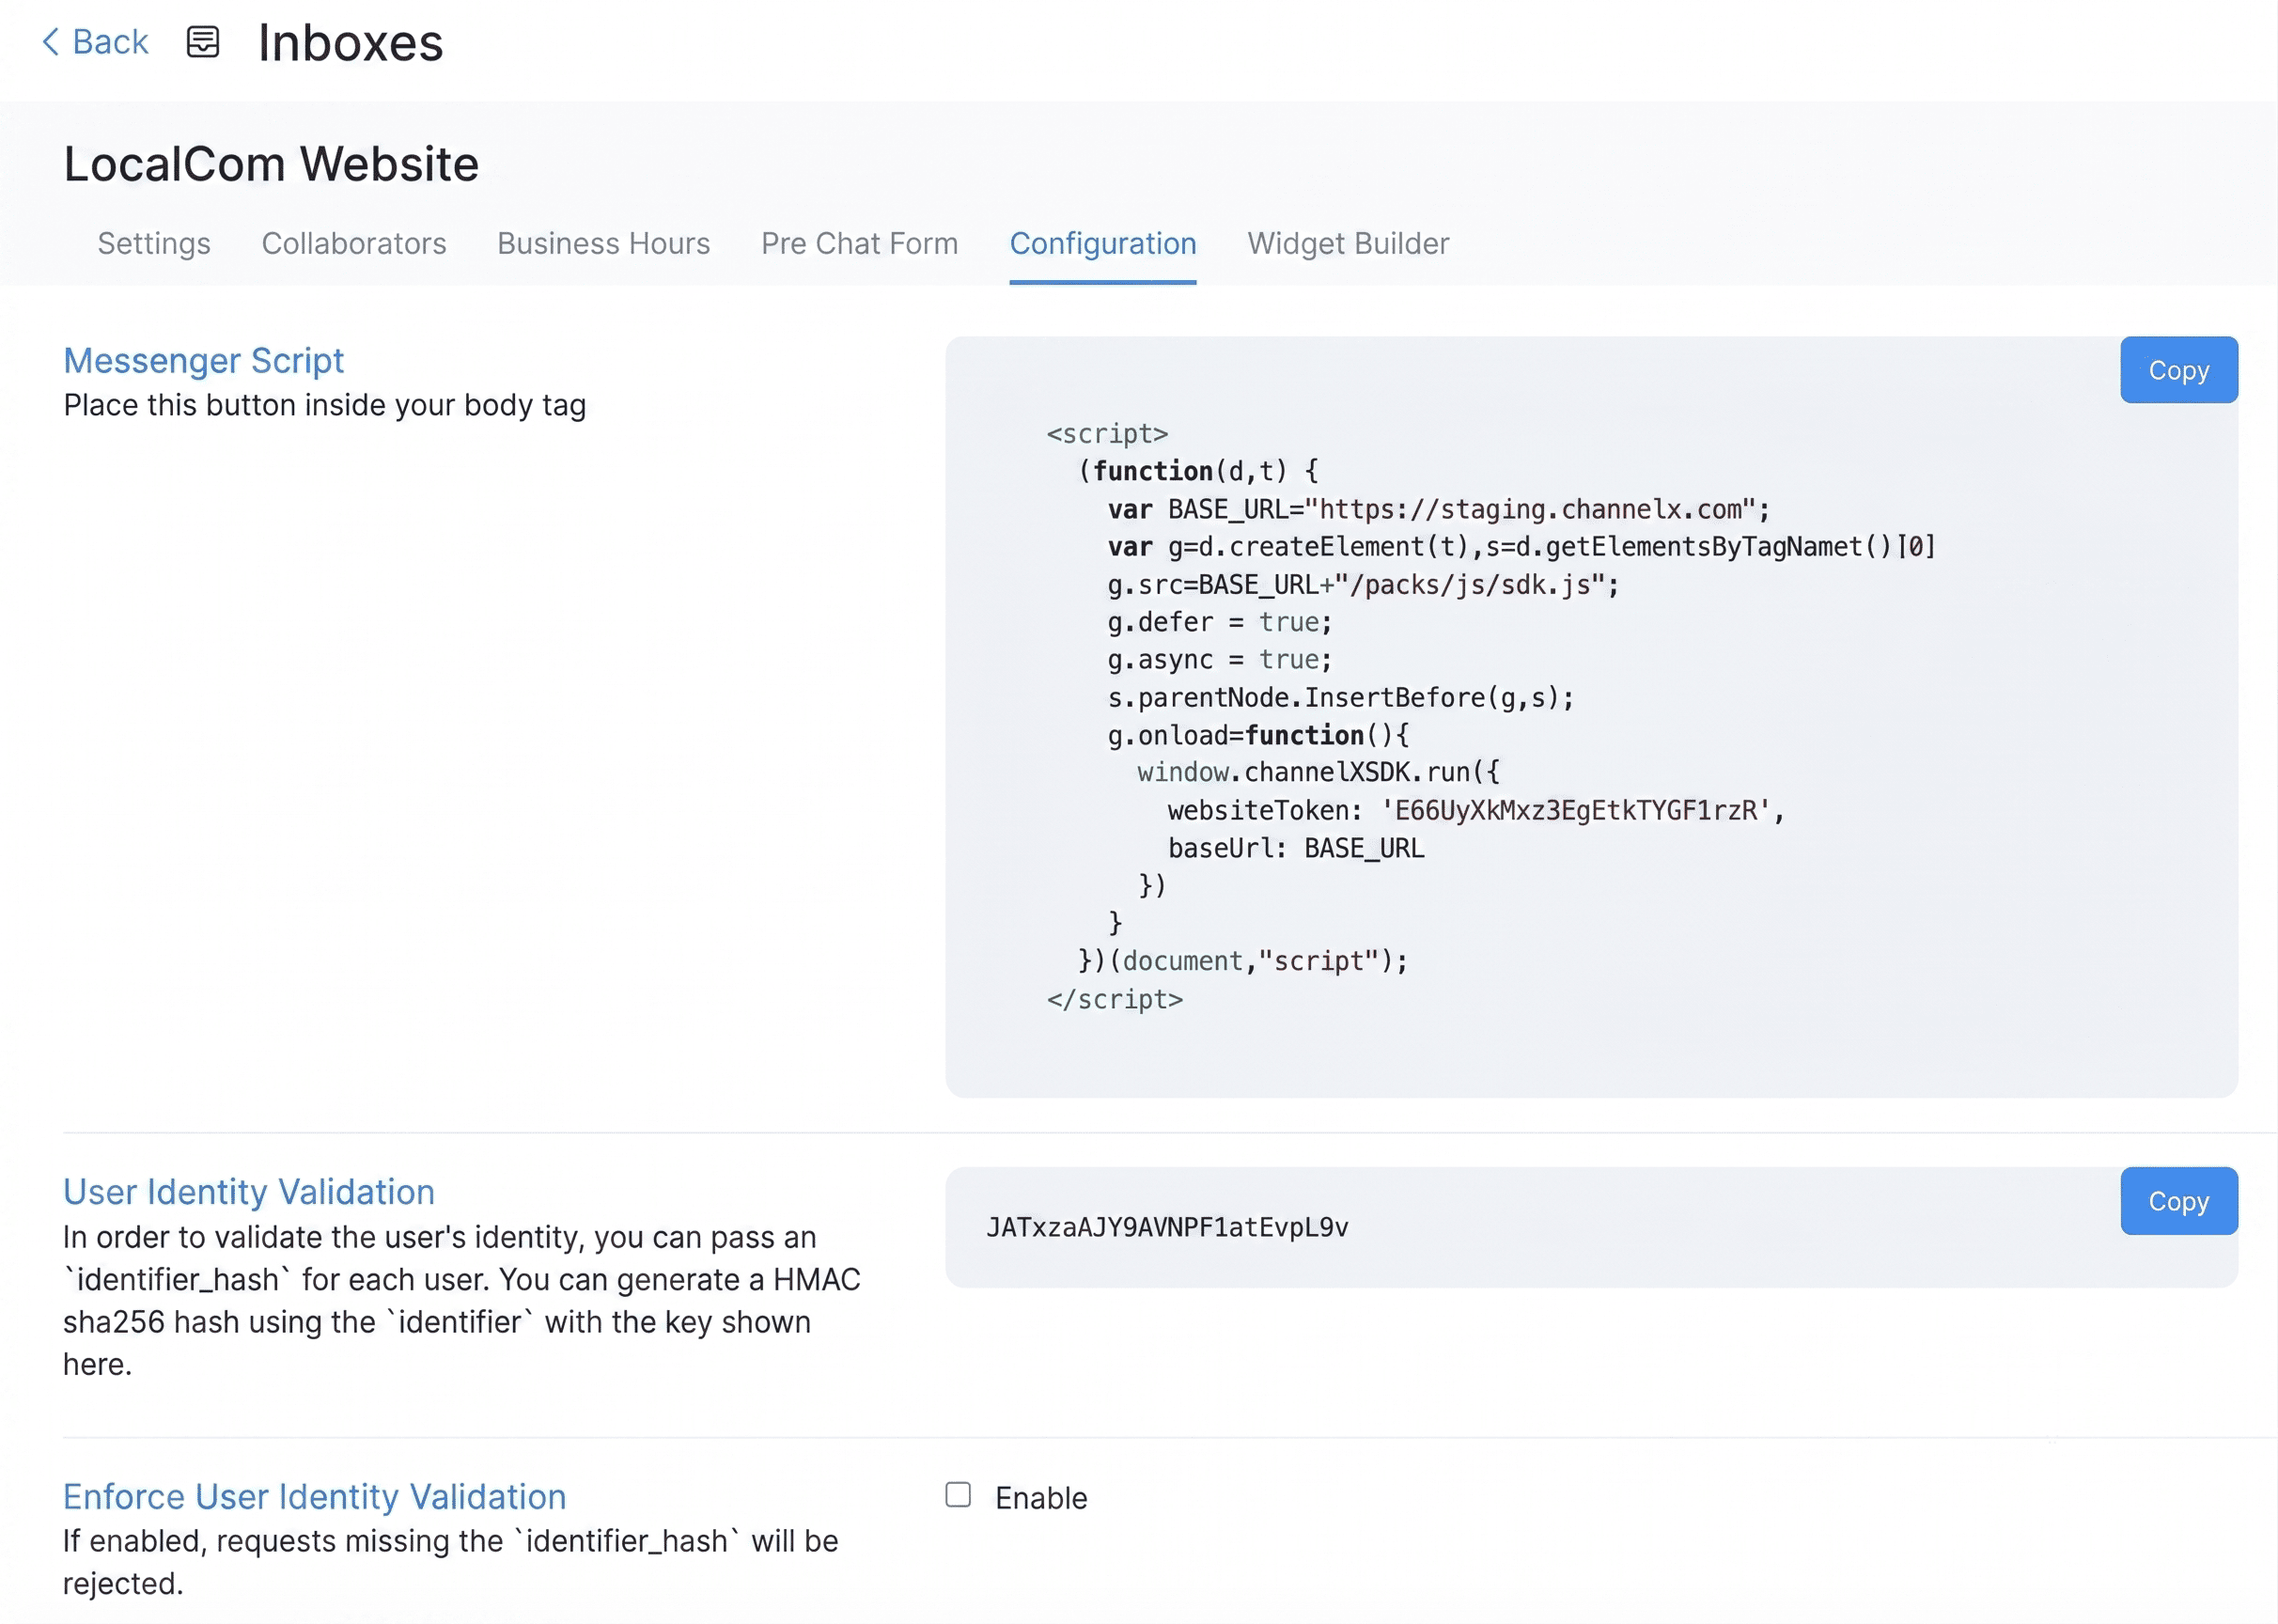The width and height of the screenshot is (2278, 1624).
Task: Click the s.parentNode.InsertBefore code line
Action: pos(1341,698)
